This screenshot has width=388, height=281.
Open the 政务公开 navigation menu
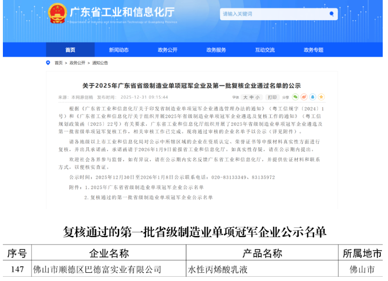168,50
